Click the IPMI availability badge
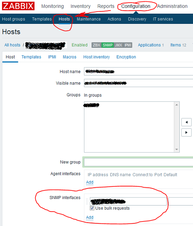Image resolution: width=193 pixels, height=226 pixels. click(128, 45)
